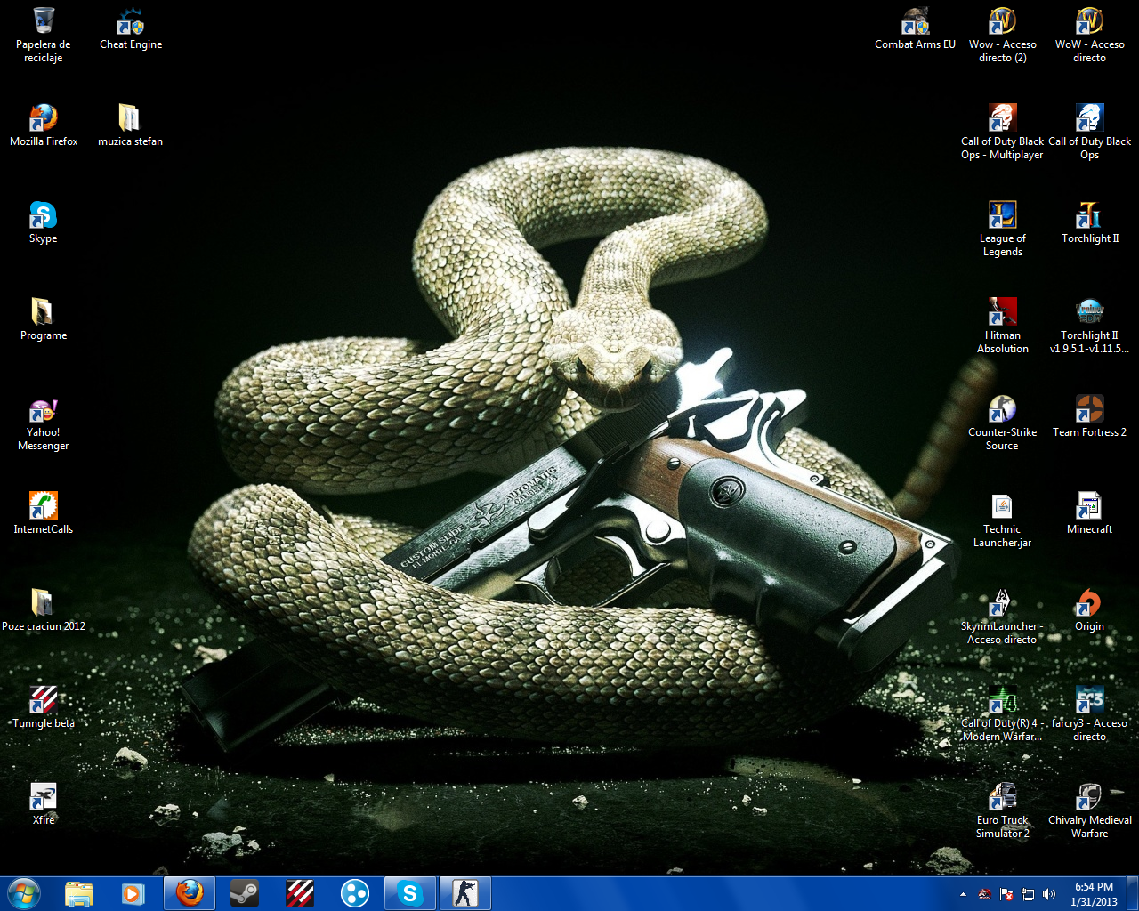Select Call of Duty(R) 4 Modern Warfare icon
Viewport: 1139px width, 911px height.
[x=1002, y=714]
